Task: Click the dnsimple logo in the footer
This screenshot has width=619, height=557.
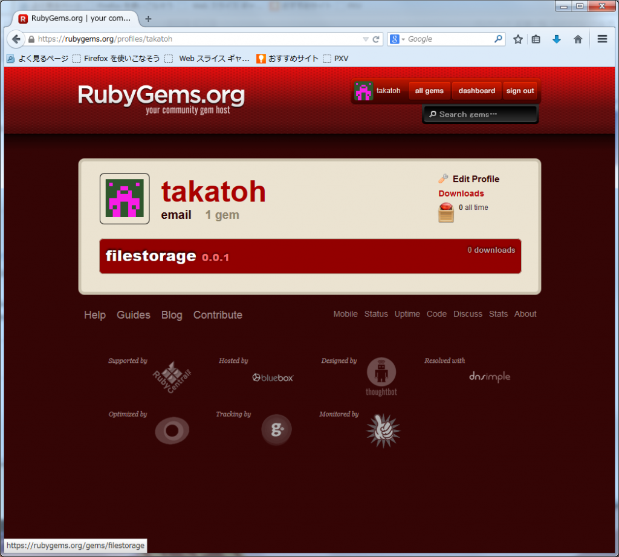Action: click(x=489, y=376)
